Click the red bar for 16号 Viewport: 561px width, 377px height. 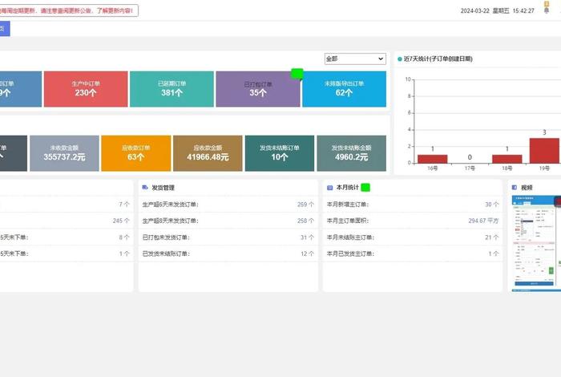click(x=432, y=159)
